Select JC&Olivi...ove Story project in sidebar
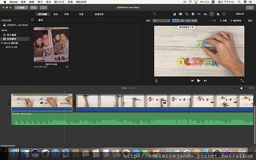The width and height of the screenshot is (256, 160). click(x=16, y=25)
